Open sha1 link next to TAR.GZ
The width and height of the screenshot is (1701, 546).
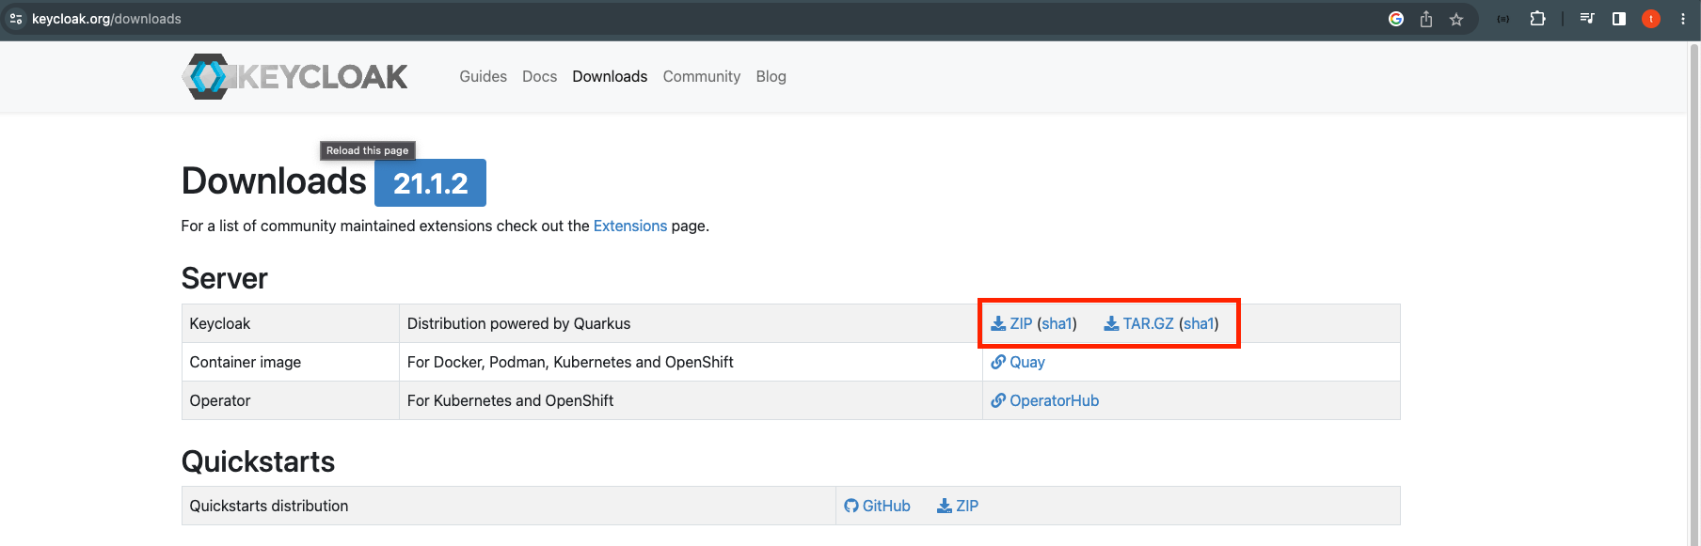point(1199,323)
